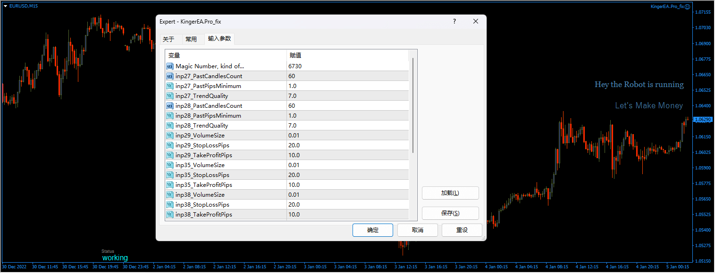This screenshot has width=715, height=273.
Task: Click the icon beside inp38_VolumeSize
Action: tap(170, 195)
